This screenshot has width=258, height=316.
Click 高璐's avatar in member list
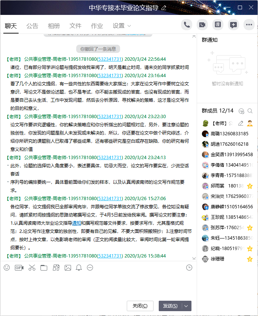coord(205,134)
